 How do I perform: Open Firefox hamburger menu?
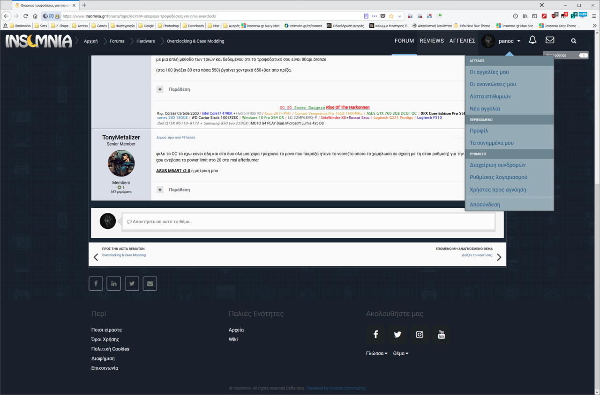(594, 16)
